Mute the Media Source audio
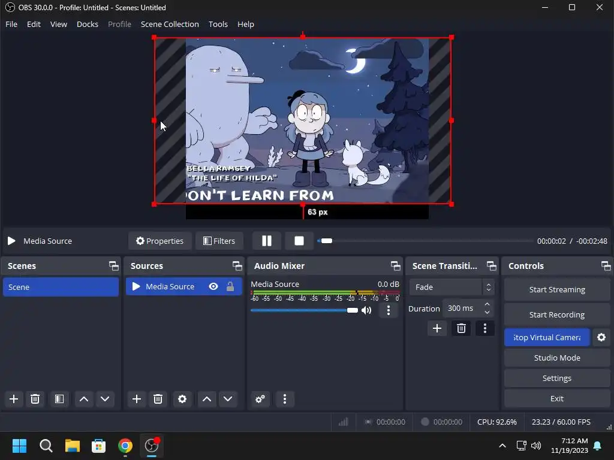Image resolution: width=614 pixels, height=460 pixels. [x=366, y=310]
